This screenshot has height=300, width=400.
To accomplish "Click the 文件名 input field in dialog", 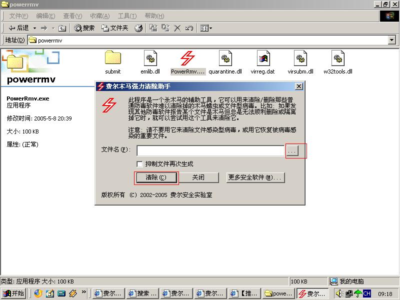I will click(210, 150).
